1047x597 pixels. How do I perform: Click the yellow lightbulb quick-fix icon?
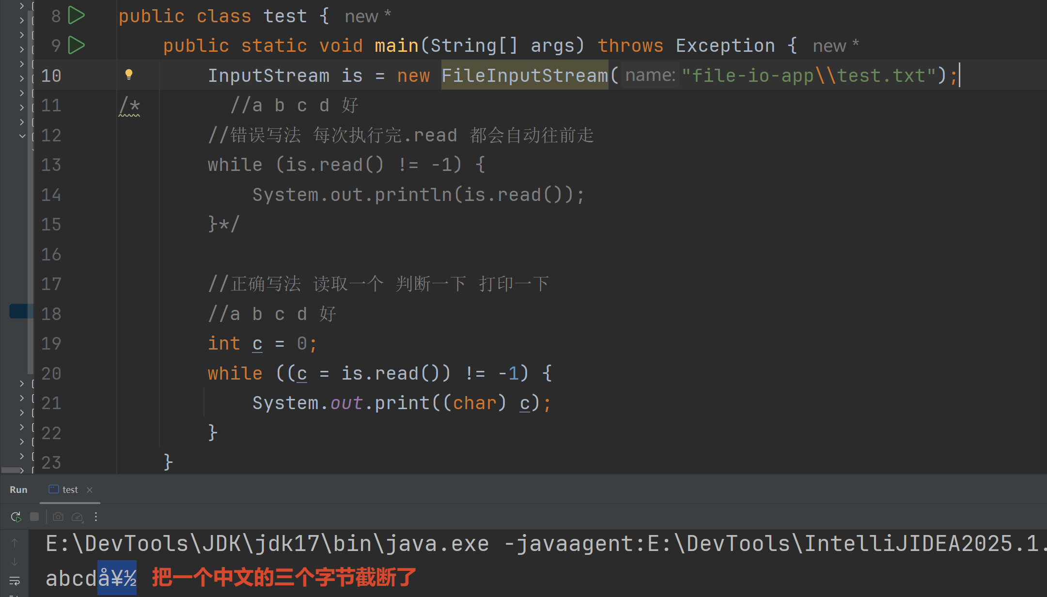tap(128, 75)
